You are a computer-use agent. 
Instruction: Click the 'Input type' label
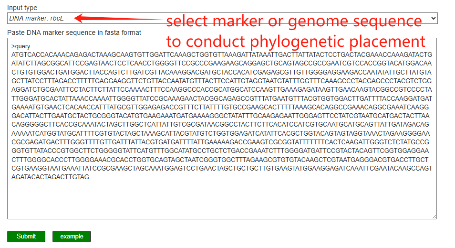pyautogui.click(x=22, y=8)
